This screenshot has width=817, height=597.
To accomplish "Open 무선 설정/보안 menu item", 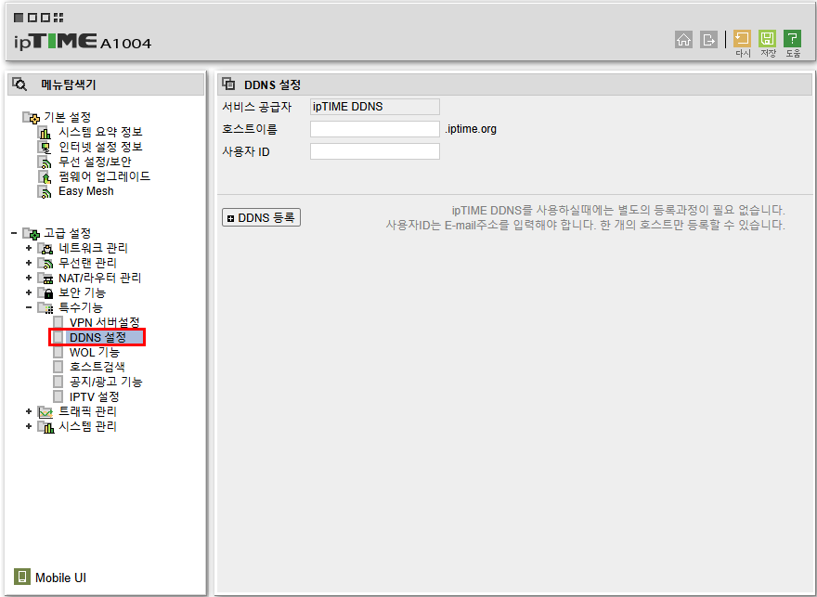I will click(x=95, y=162).
